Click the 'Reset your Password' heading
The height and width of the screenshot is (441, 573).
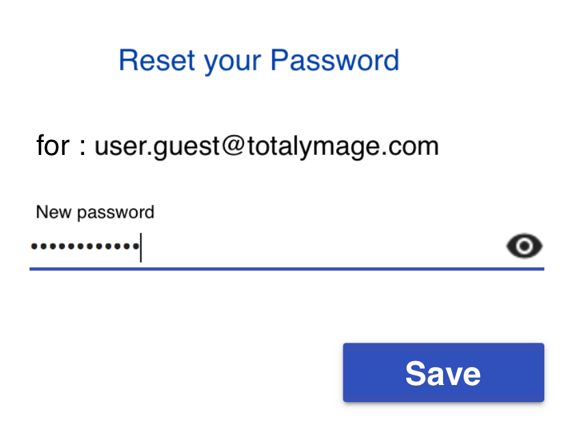click(259, 61)
